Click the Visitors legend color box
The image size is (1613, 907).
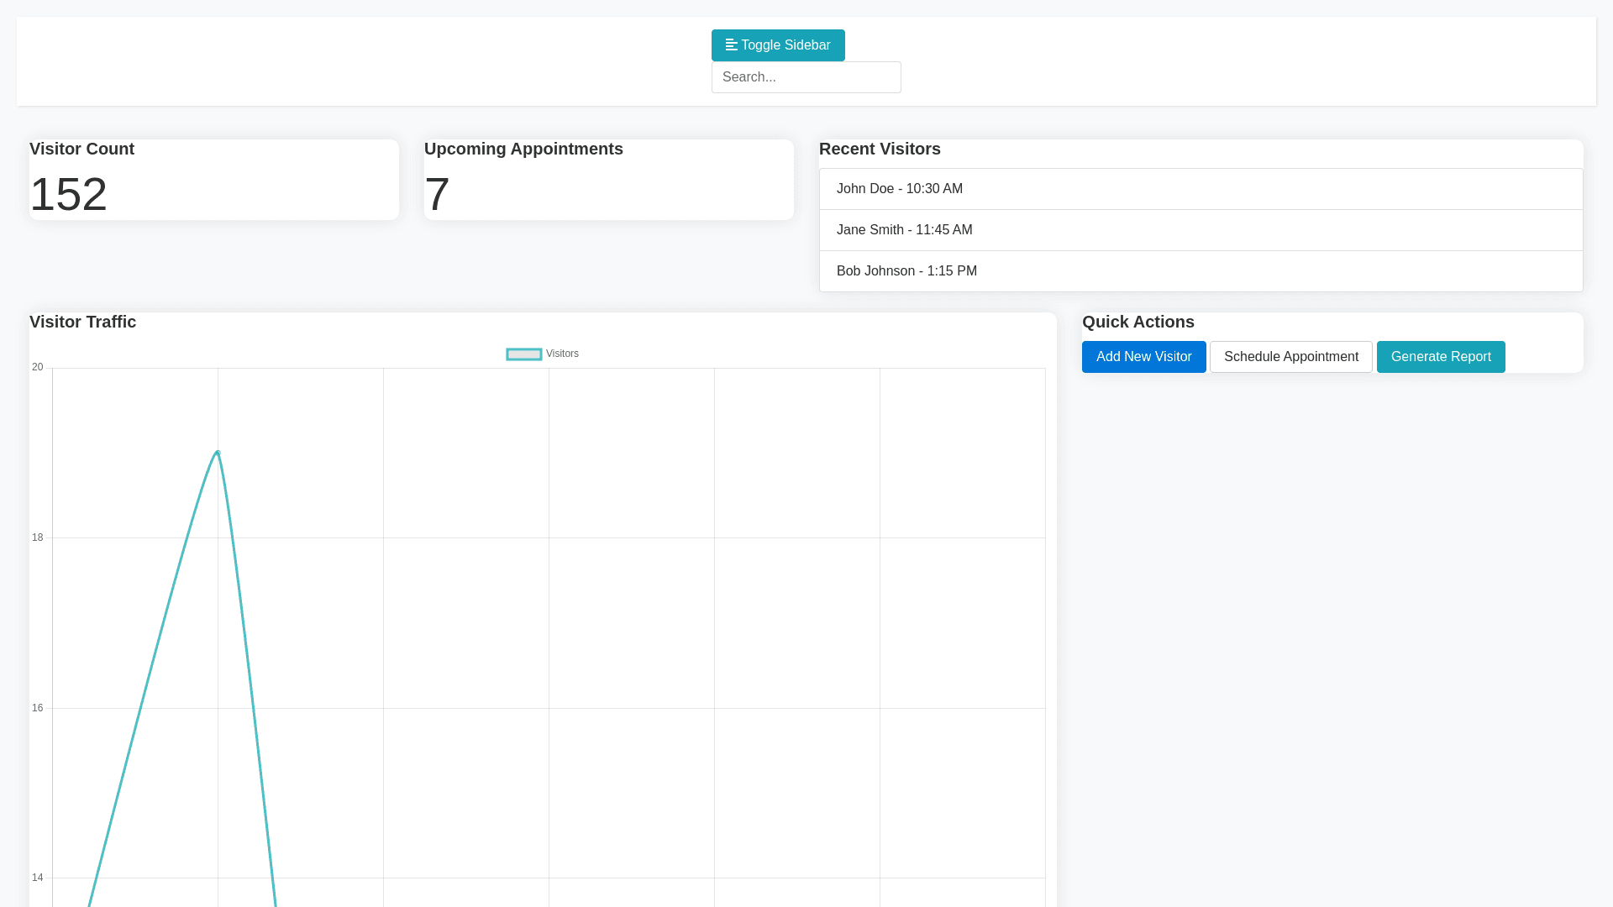click(523, 354)
